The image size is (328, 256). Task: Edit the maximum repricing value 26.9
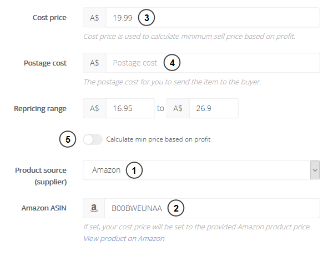(x=214, y=108)
